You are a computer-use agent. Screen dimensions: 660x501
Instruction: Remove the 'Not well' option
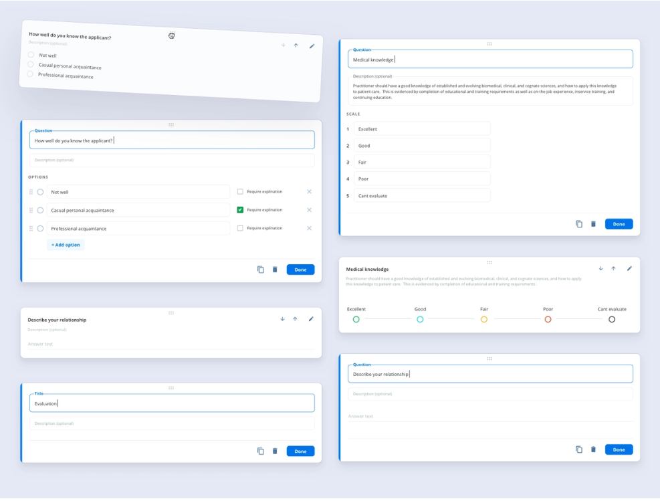pyautogui.click(x=310, y=191)
